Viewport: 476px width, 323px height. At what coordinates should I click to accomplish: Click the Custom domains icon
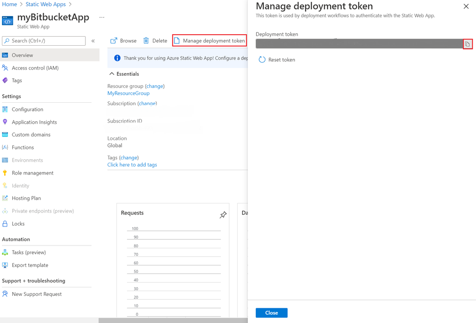coord(5,135)
